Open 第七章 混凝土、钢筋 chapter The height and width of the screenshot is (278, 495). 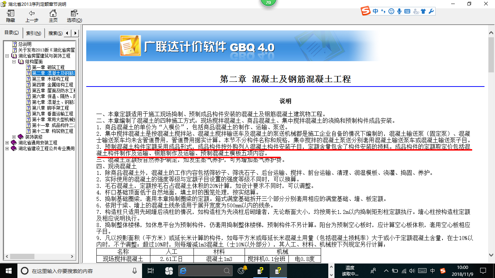click(x=53, y=102)
